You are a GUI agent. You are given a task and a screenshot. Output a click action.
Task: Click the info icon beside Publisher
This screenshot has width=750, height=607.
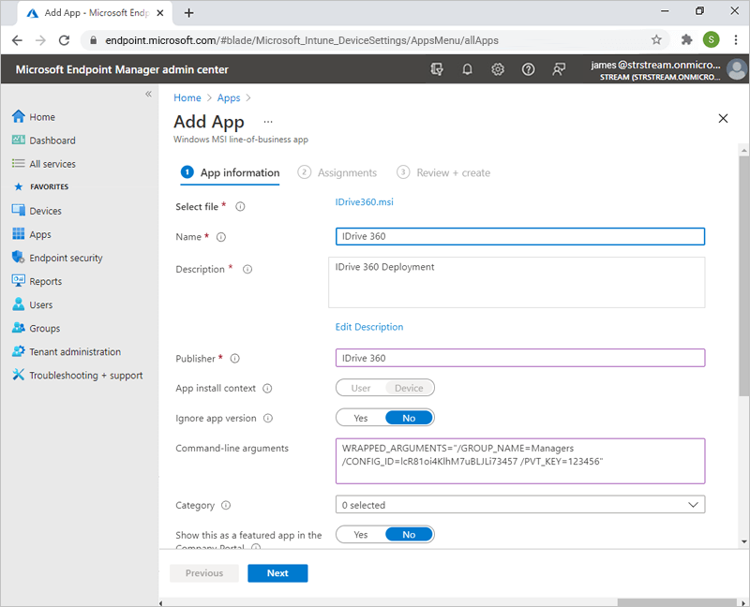(235, 359)
